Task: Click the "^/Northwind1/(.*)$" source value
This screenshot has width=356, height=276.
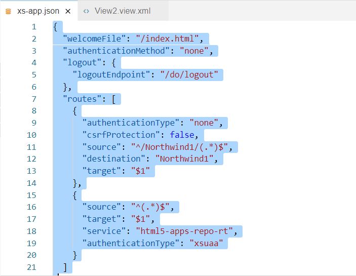Action: 180,147
